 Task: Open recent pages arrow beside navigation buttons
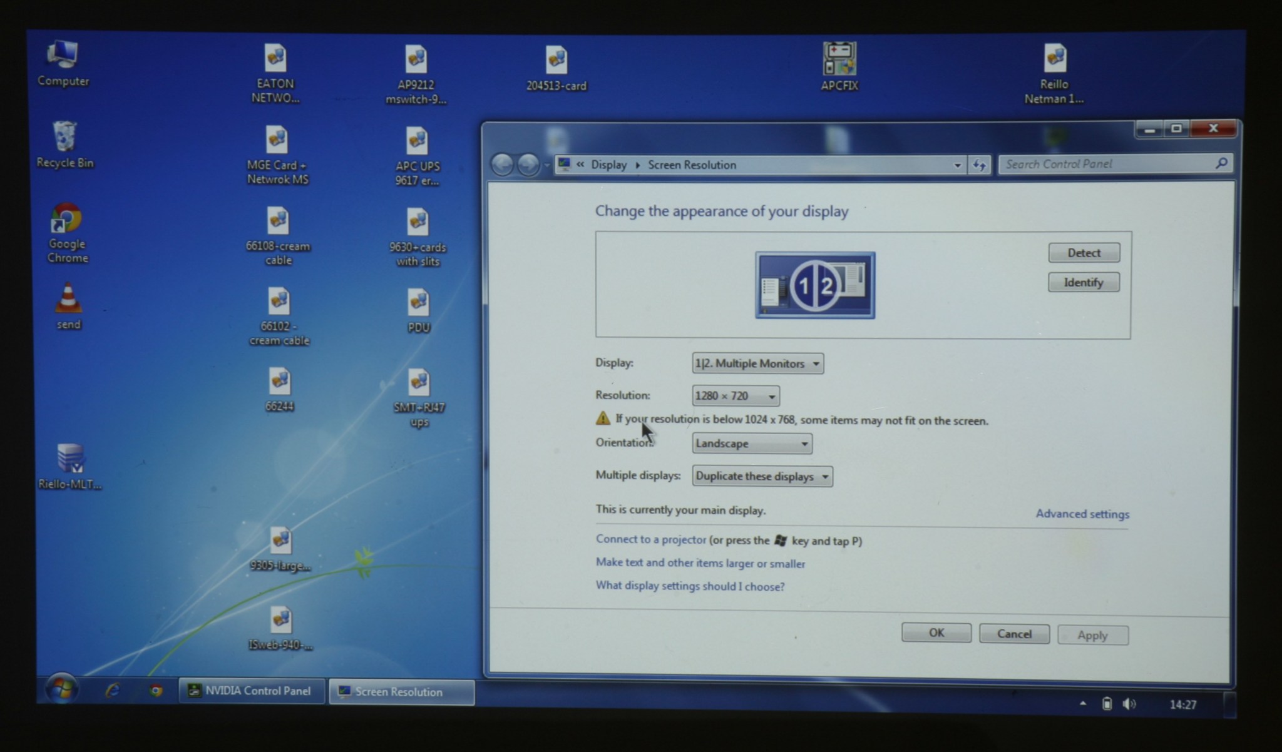[546, 165]
